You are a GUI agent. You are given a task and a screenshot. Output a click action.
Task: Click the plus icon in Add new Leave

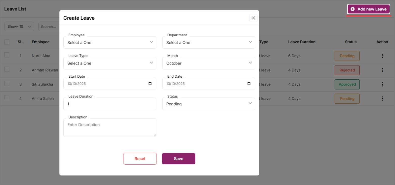point(353,9)
